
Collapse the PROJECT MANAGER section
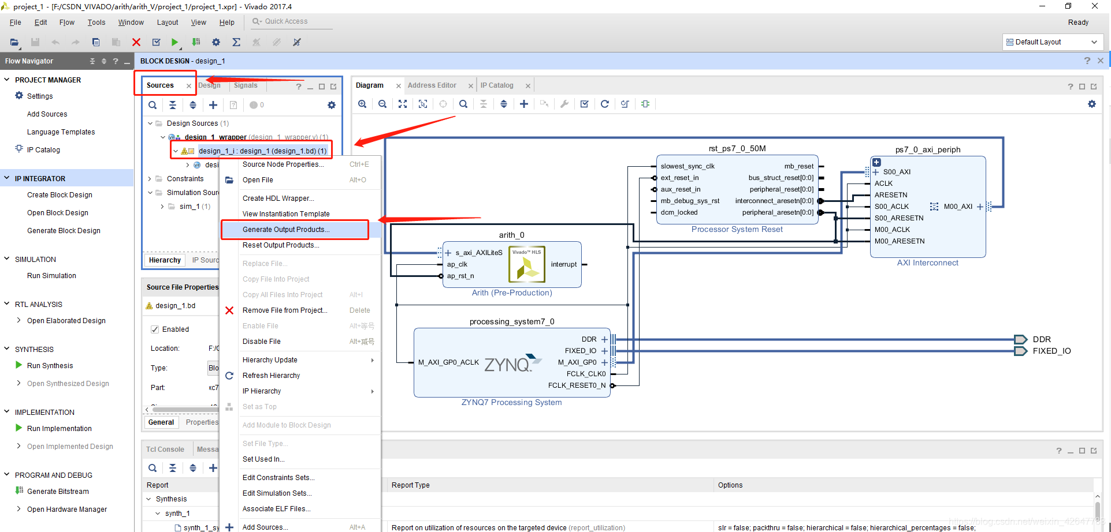pos(7,80)
